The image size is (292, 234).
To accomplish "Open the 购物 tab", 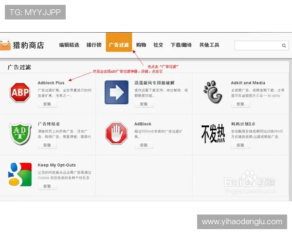I will pos(141,45).
